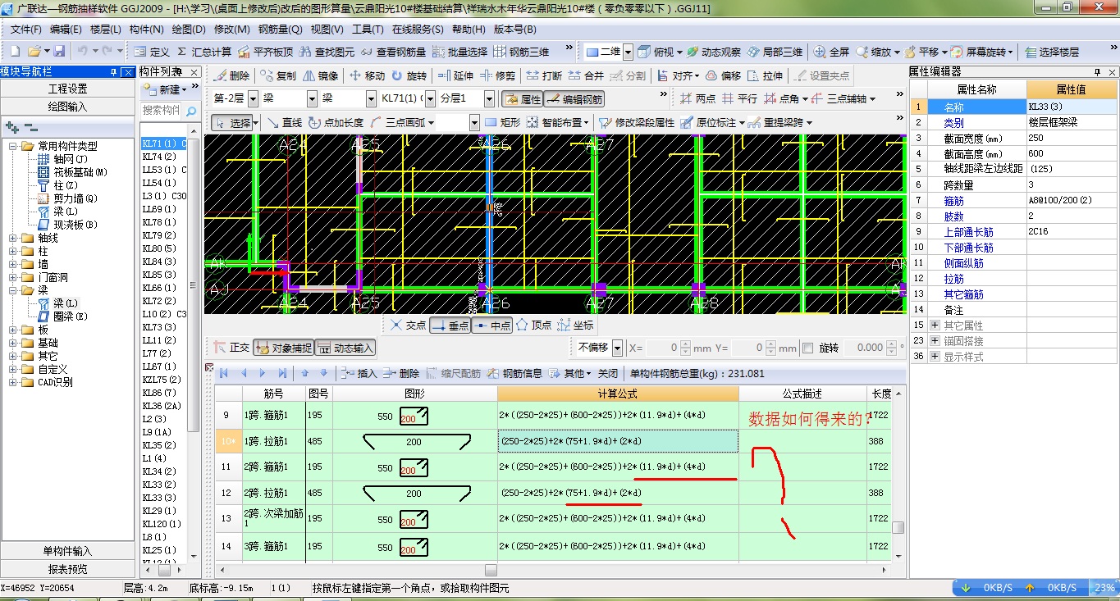Click 修剪 trim tool
The width and height of the screenshot is (1120, 601).
(x=497, y=75)
